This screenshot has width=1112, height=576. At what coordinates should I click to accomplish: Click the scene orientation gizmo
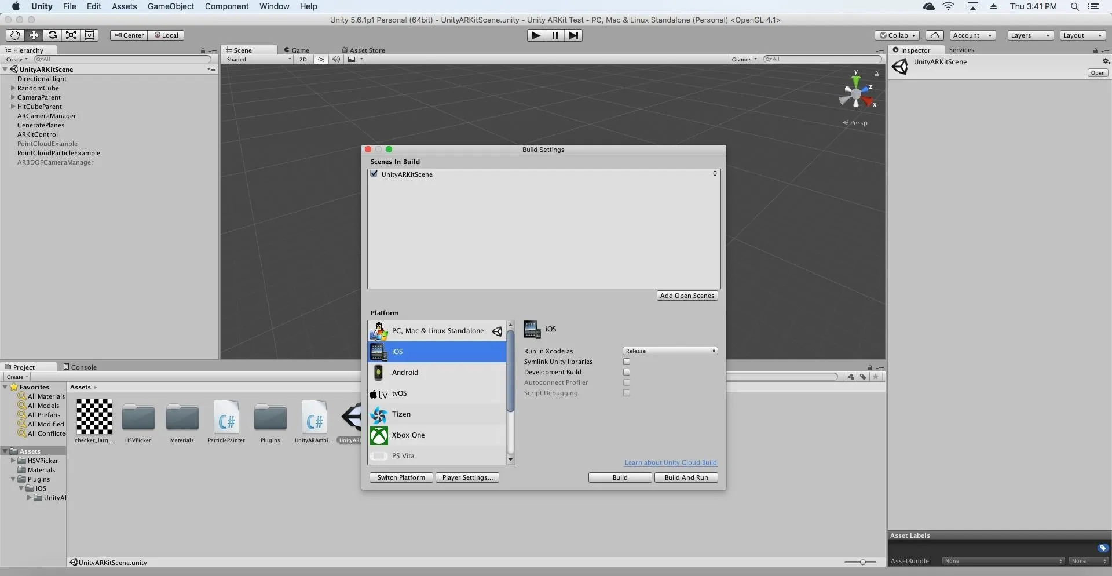(856, 94)
